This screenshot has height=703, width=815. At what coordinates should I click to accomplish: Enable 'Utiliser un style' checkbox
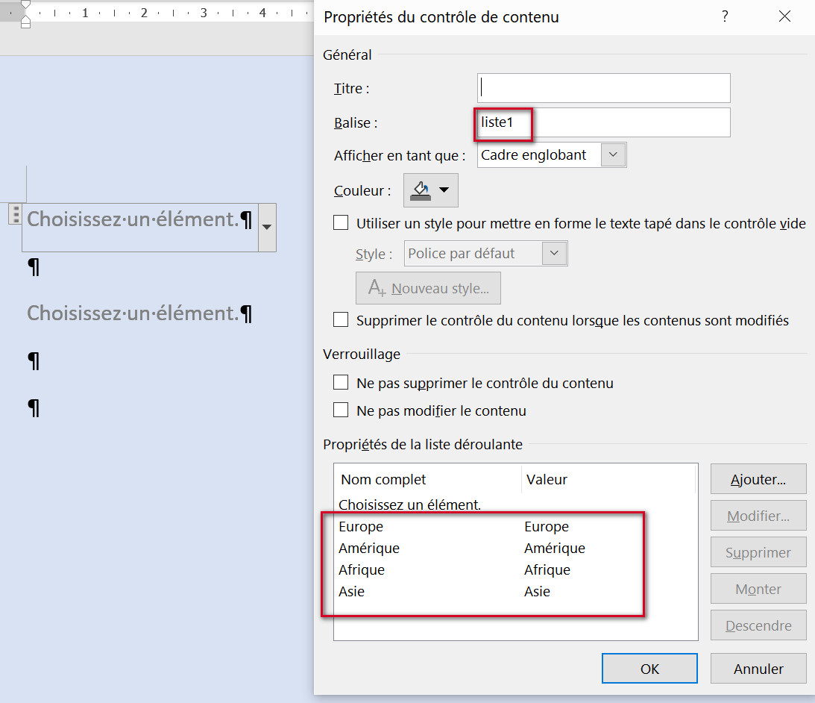click(x=341, y=223)
